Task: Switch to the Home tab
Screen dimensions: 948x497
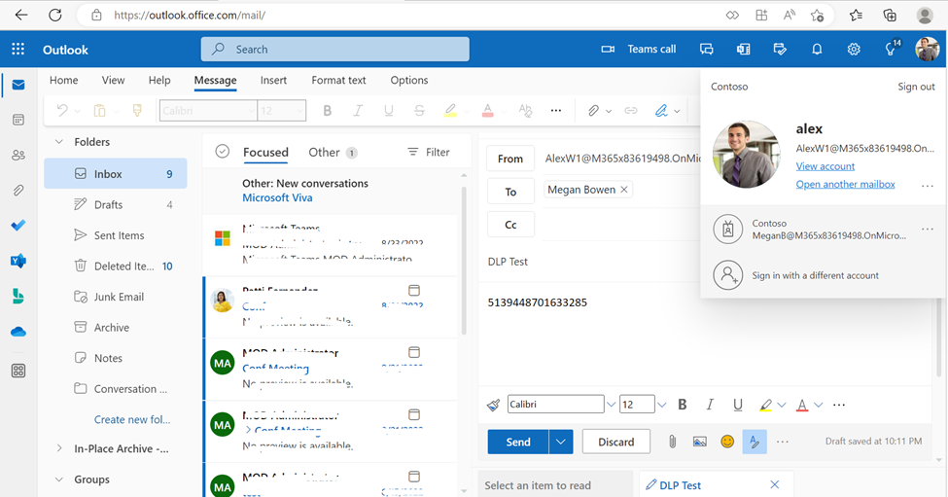Action: pyautogui.click(x=63, y=80)
